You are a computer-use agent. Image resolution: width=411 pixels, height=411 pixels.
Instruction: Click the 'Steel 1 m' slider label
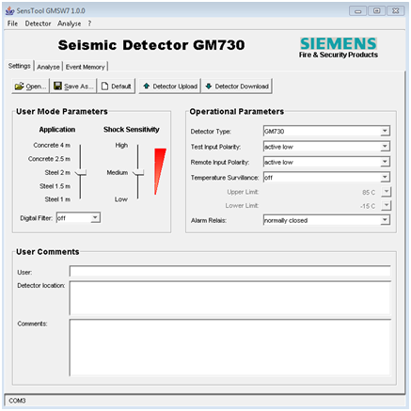tap(57, 199)
